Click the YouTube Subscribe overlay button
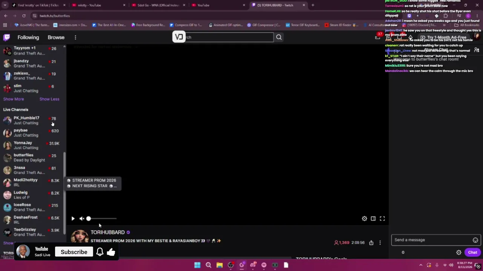 pos(74,252)
